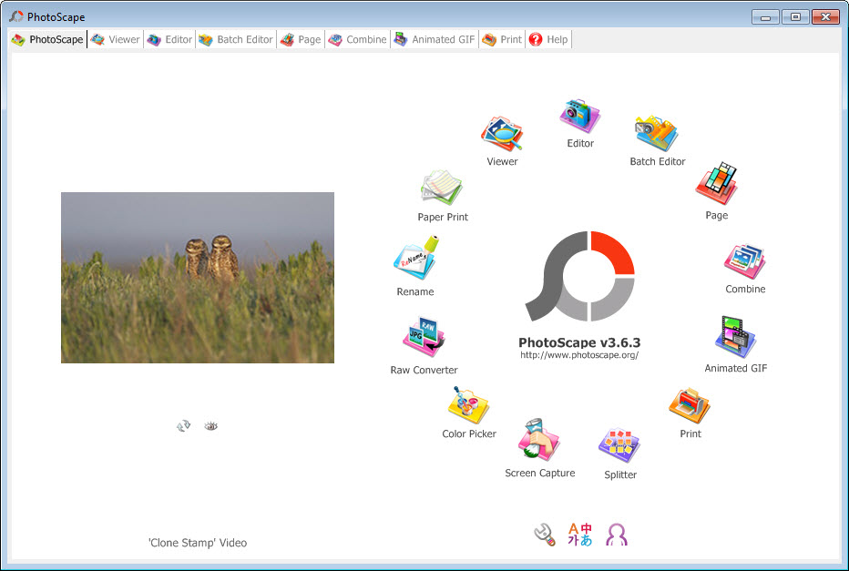Launch the Editor from the circular menu
The height and width of the screenshot is (571, 849).
point(580,116)
